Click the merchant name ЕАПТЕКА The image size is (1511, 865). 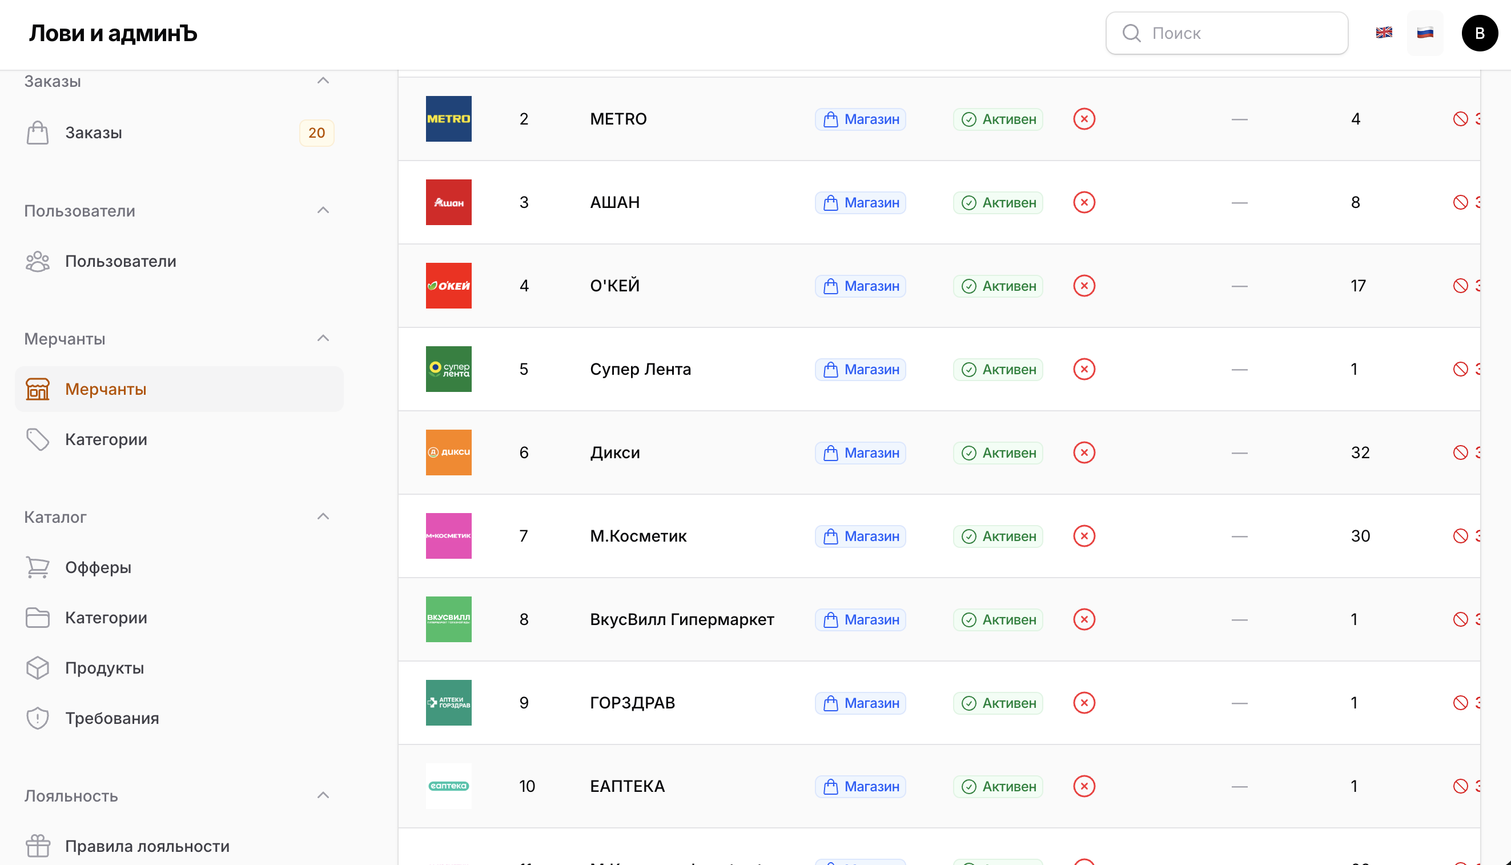click(627, 786)
